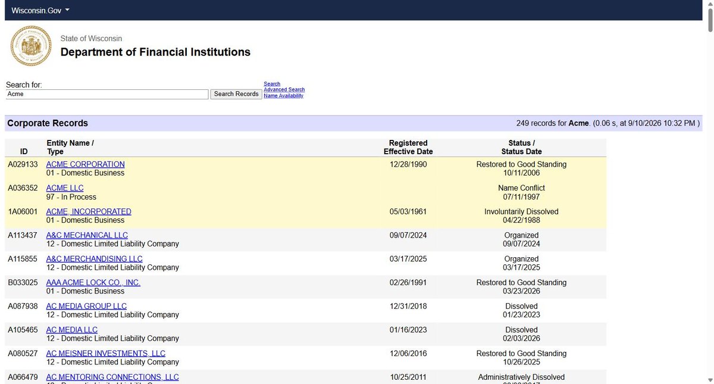
Task: Open the ACME LLC record
Action: pyautogui.click(x=65, y=188)
